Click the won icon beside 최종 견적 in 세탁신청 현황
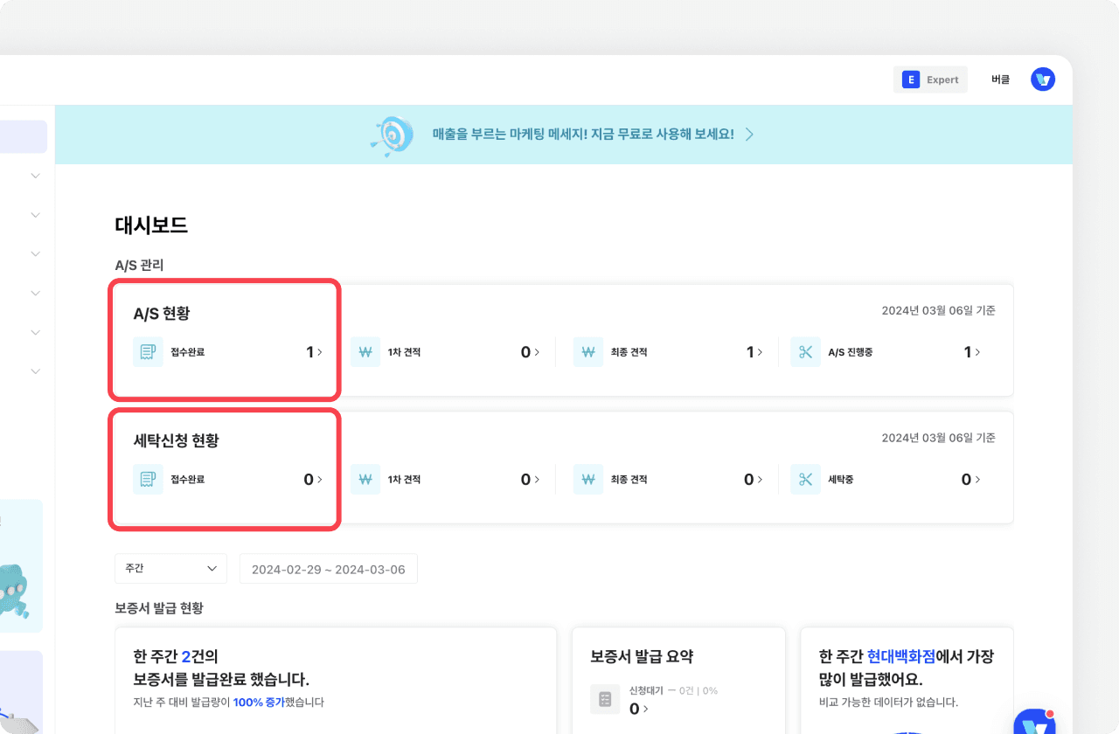This screenshot has height=734, width=1119. pyautogui.click(x=588, y=479)
